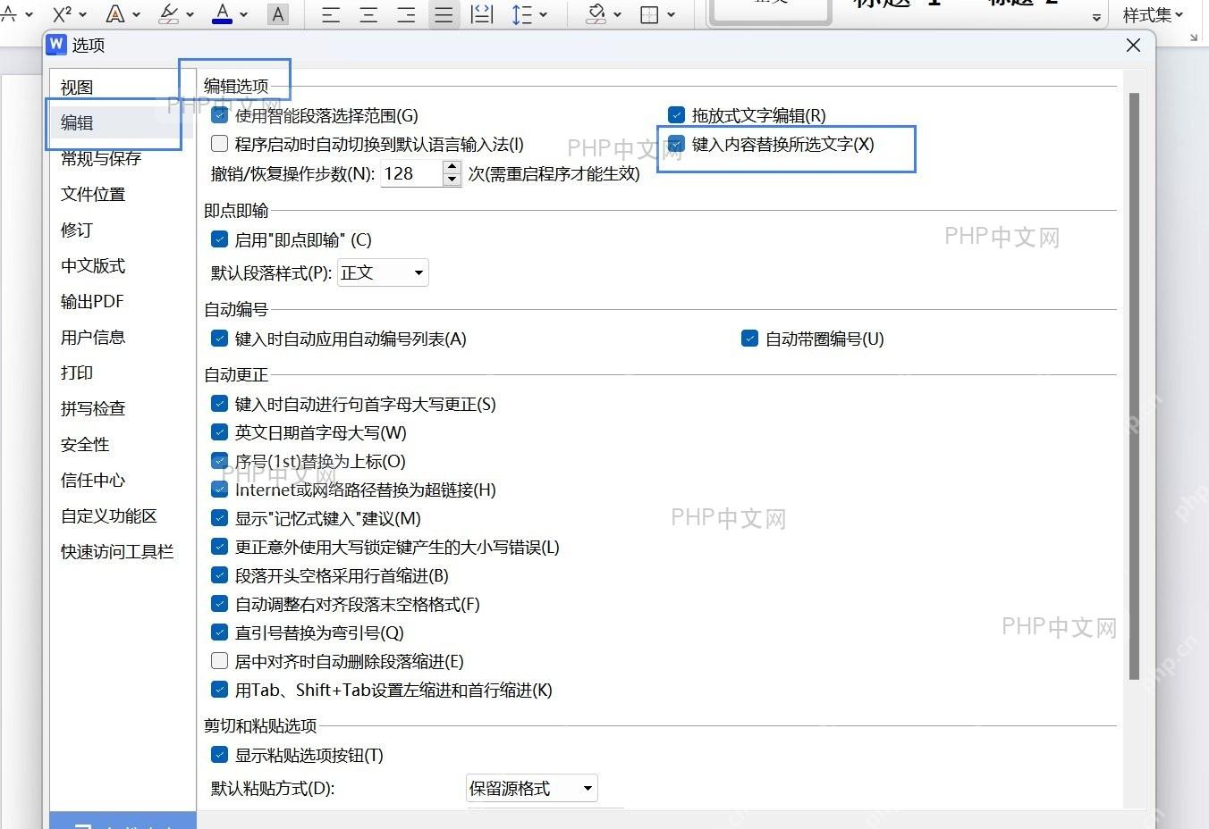Click the line spacing icon
Viewport: 1209px width, 829px height.
521,14
